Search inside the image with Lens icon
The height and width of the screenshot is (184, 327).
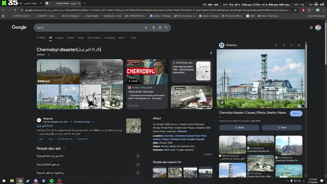(x=222, y=103)
